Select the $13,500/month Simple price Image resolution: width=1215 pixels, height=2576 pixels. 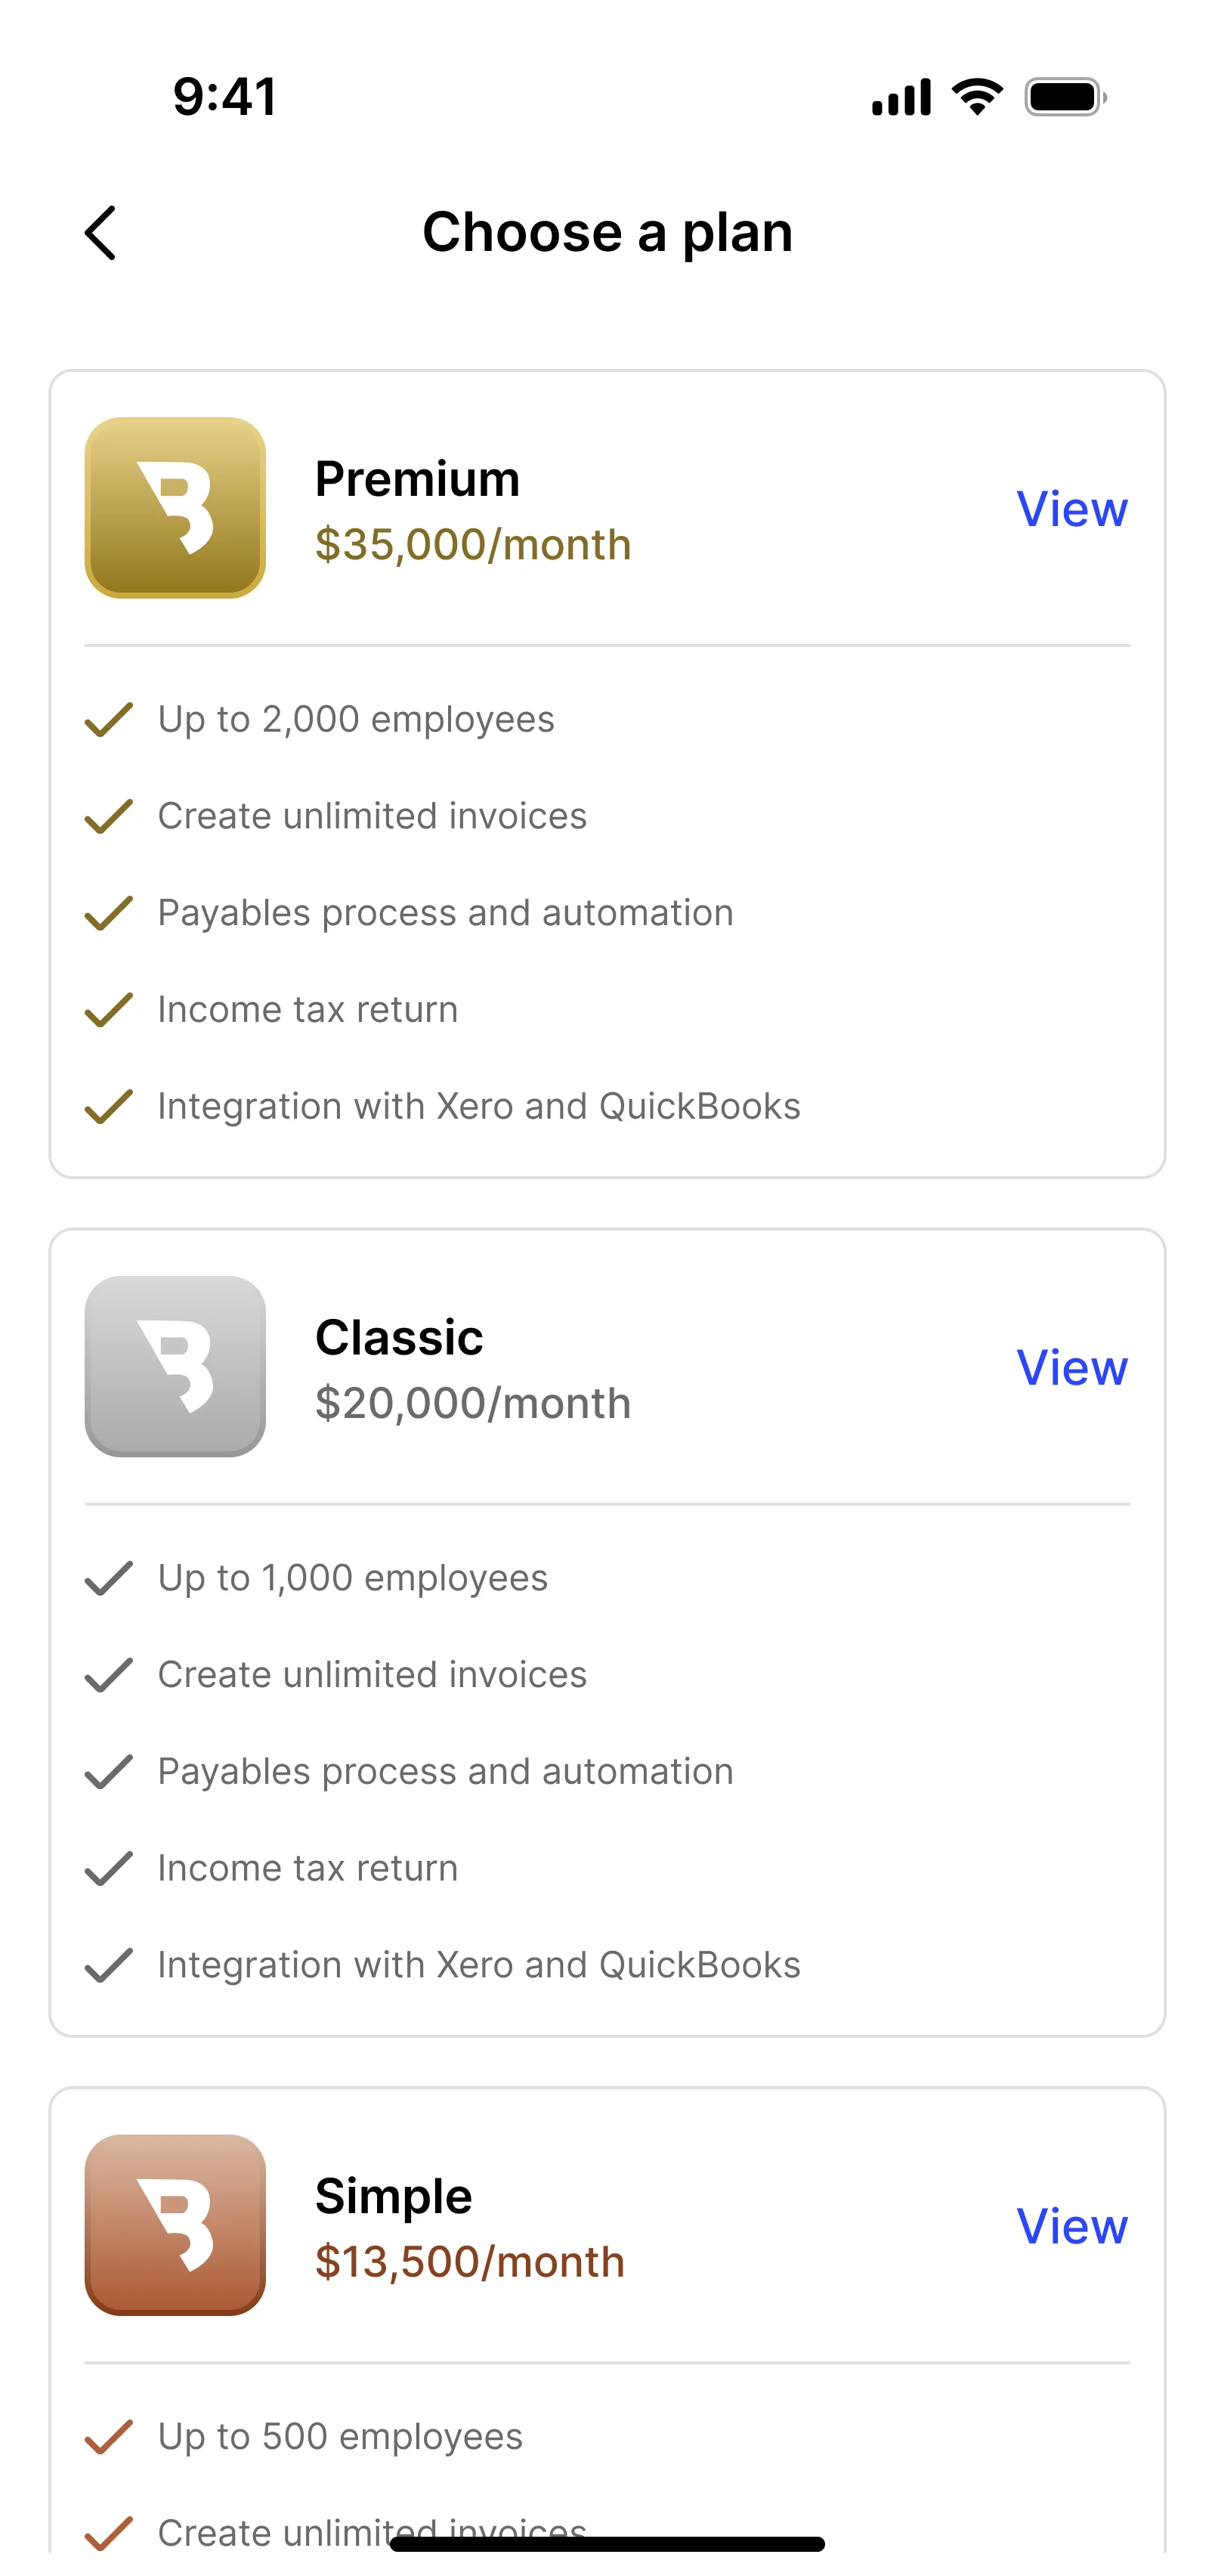[x=470, y=2262]
